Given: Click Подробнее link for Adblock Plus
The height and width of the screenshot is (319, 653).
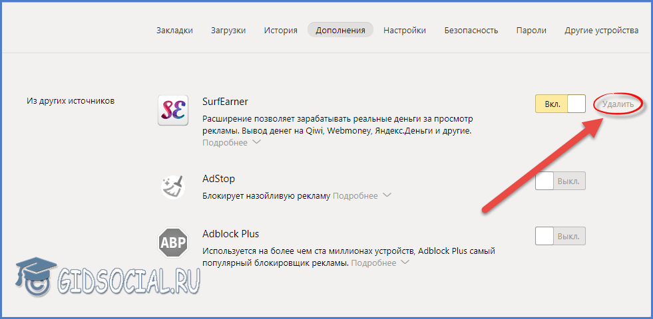Looking at the screenshot, I should coord(373,263).
